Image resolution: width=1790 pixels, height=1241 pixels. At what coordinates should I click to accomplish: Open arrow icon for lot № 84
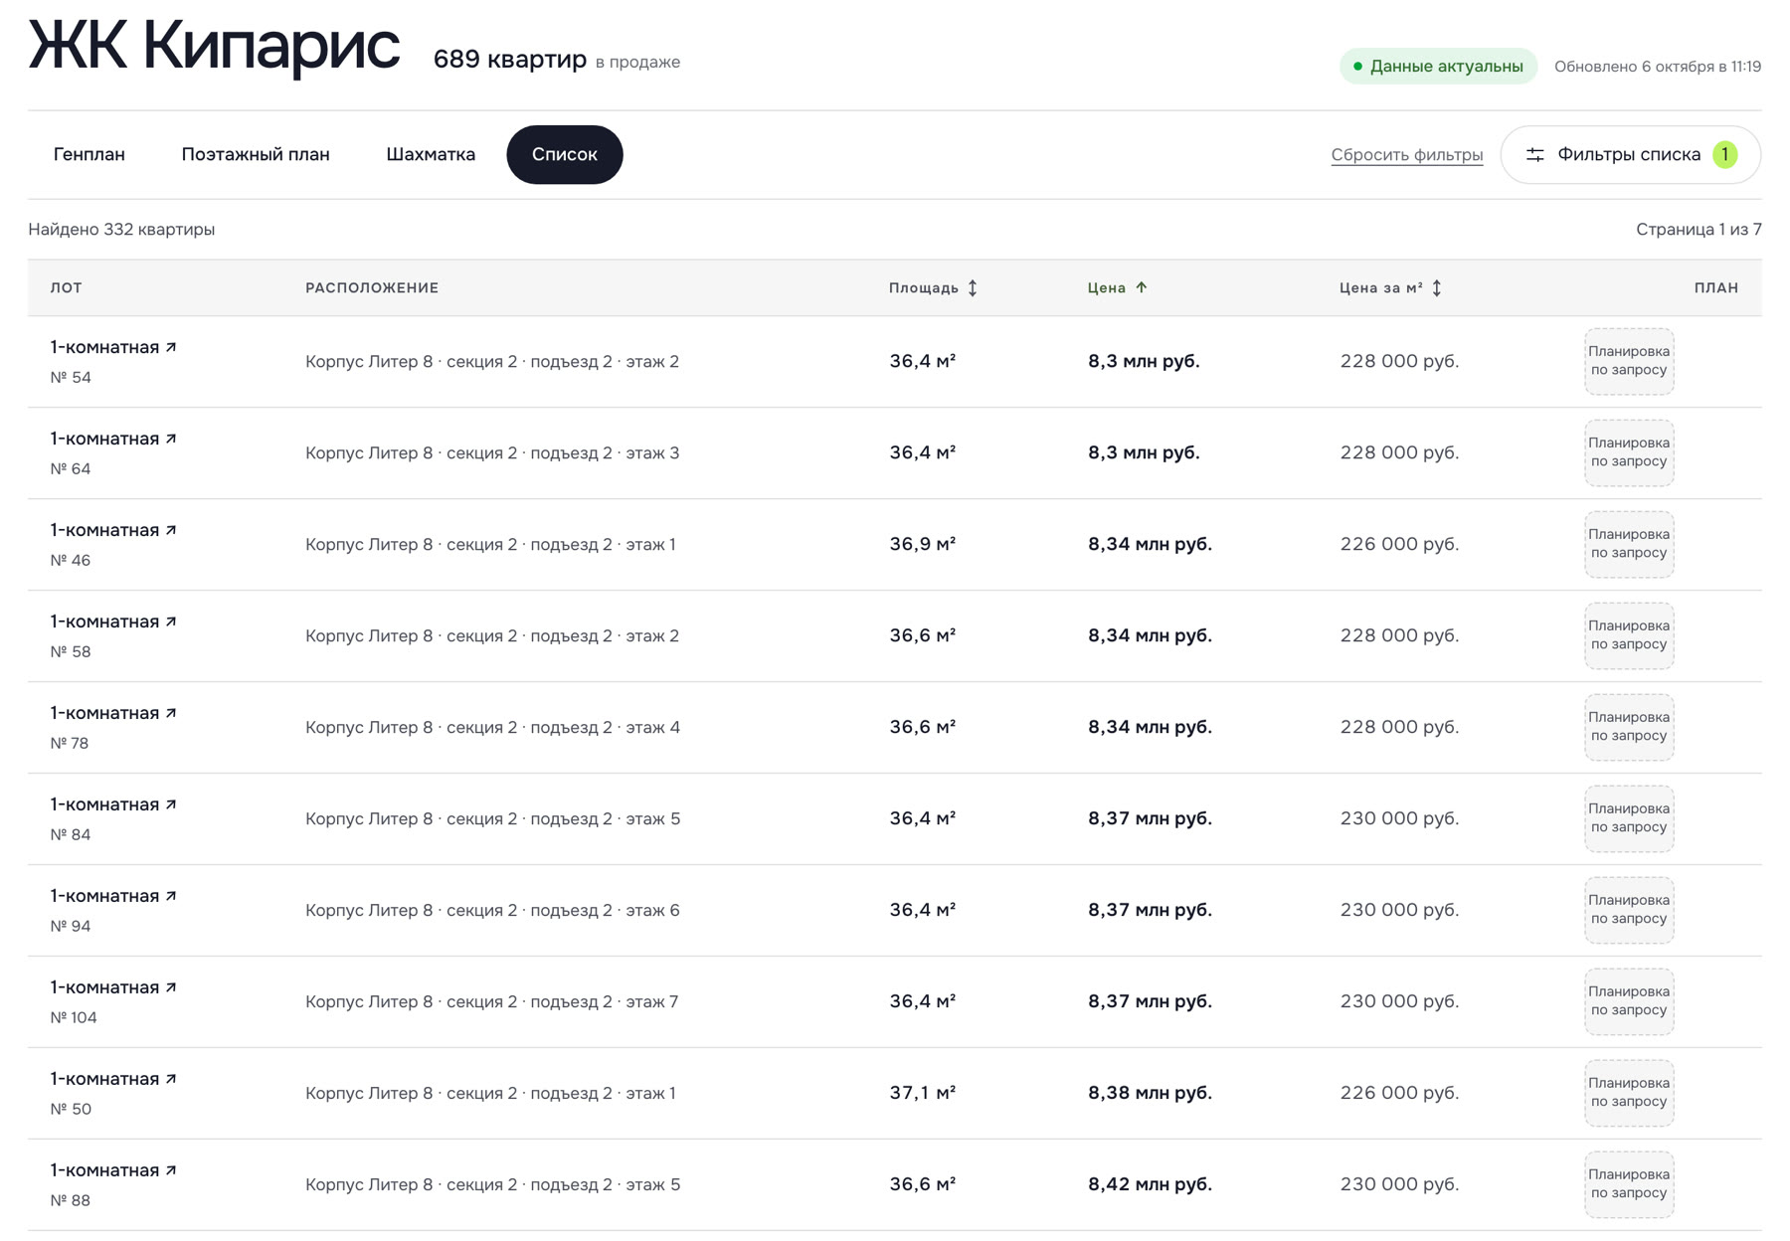tap(171, 804)
